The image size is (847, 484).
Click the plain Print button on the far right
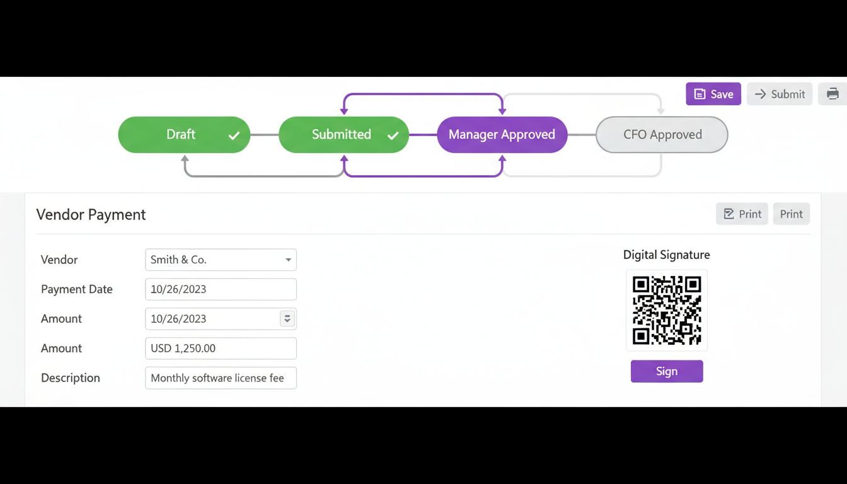[791, 214]
